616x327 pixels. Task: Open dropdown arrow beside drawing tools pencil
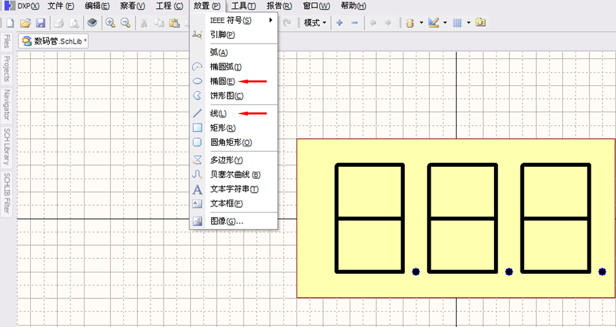click(x=445, y=23)
